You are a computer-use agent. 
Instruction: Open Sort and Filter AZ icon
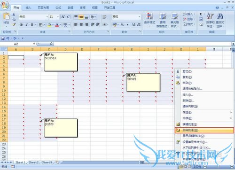[x=211, y=16]
